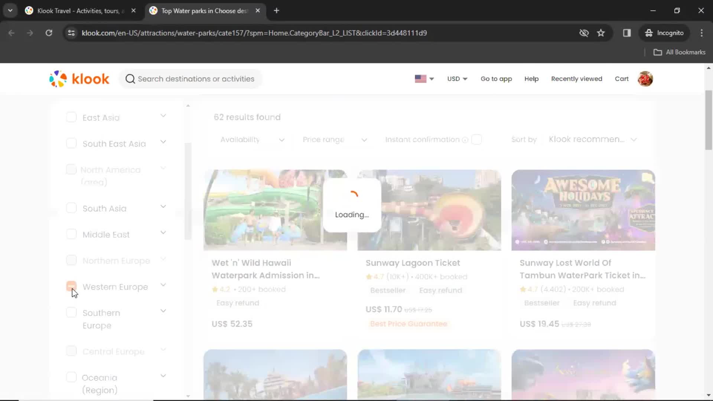713x401 pixels.
Task: Open the Cart
Action: tap(621, 79)
